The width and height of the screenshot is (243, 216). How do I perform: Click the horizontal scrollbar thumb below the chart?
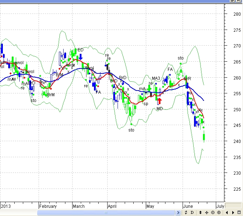click(x=106, y=212)
